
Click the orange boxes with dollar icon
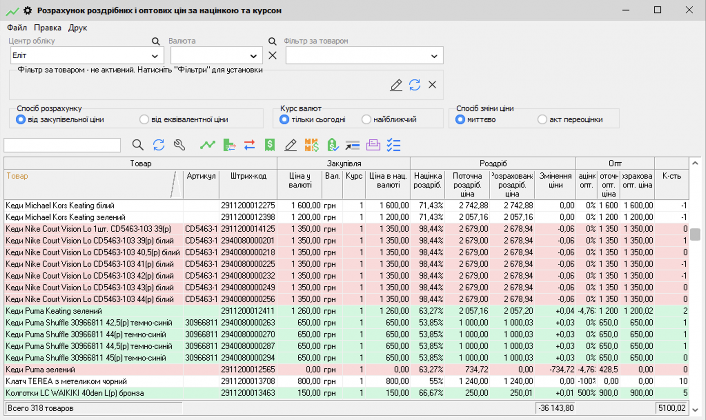pyautogui.click(x=312, y=145)
